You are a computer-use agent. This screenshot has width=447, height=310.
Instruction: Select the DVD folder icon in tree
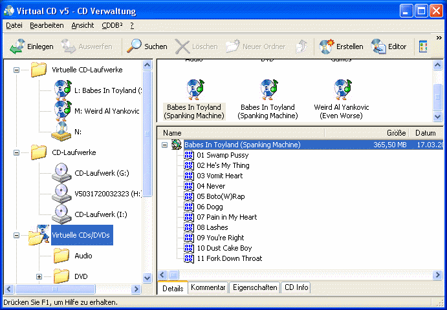pos(61,276)
